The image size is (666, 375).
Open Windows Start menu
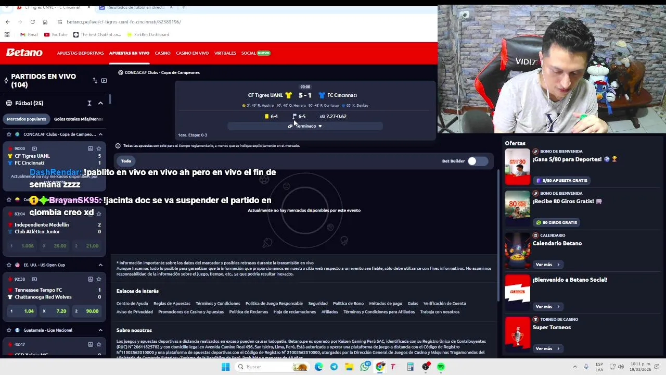(x=225, y=367)
